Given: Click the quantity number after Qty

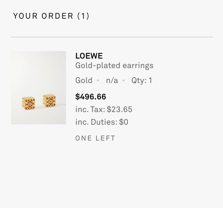Looking at the screenshot, I should coord(150,80).
